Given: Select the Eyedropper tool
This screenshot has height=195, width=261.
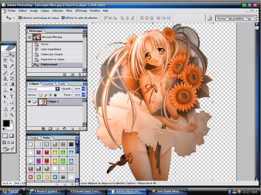Looking at the screenshot, I should pyautogui.click(x=12, y=109).
